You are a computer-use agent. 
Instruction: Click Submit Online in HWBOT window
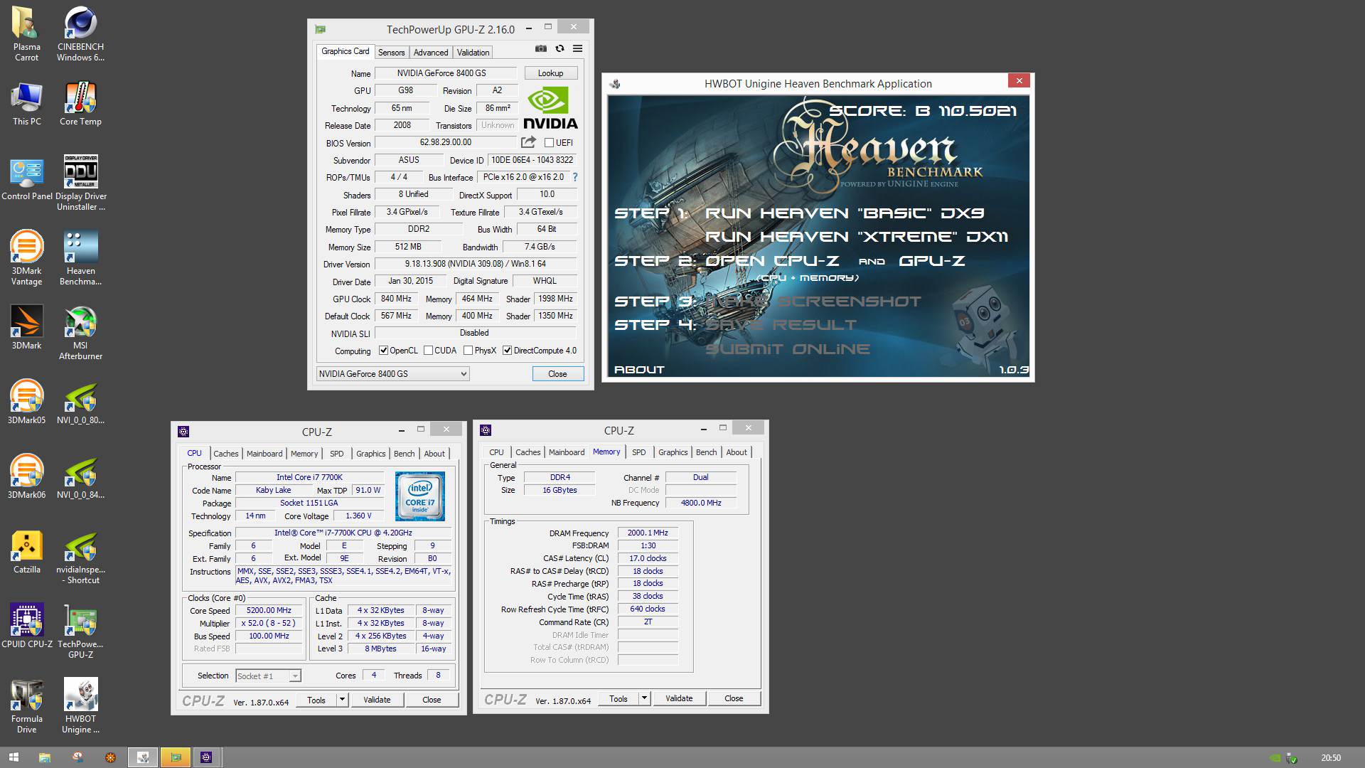coord(788,349)
